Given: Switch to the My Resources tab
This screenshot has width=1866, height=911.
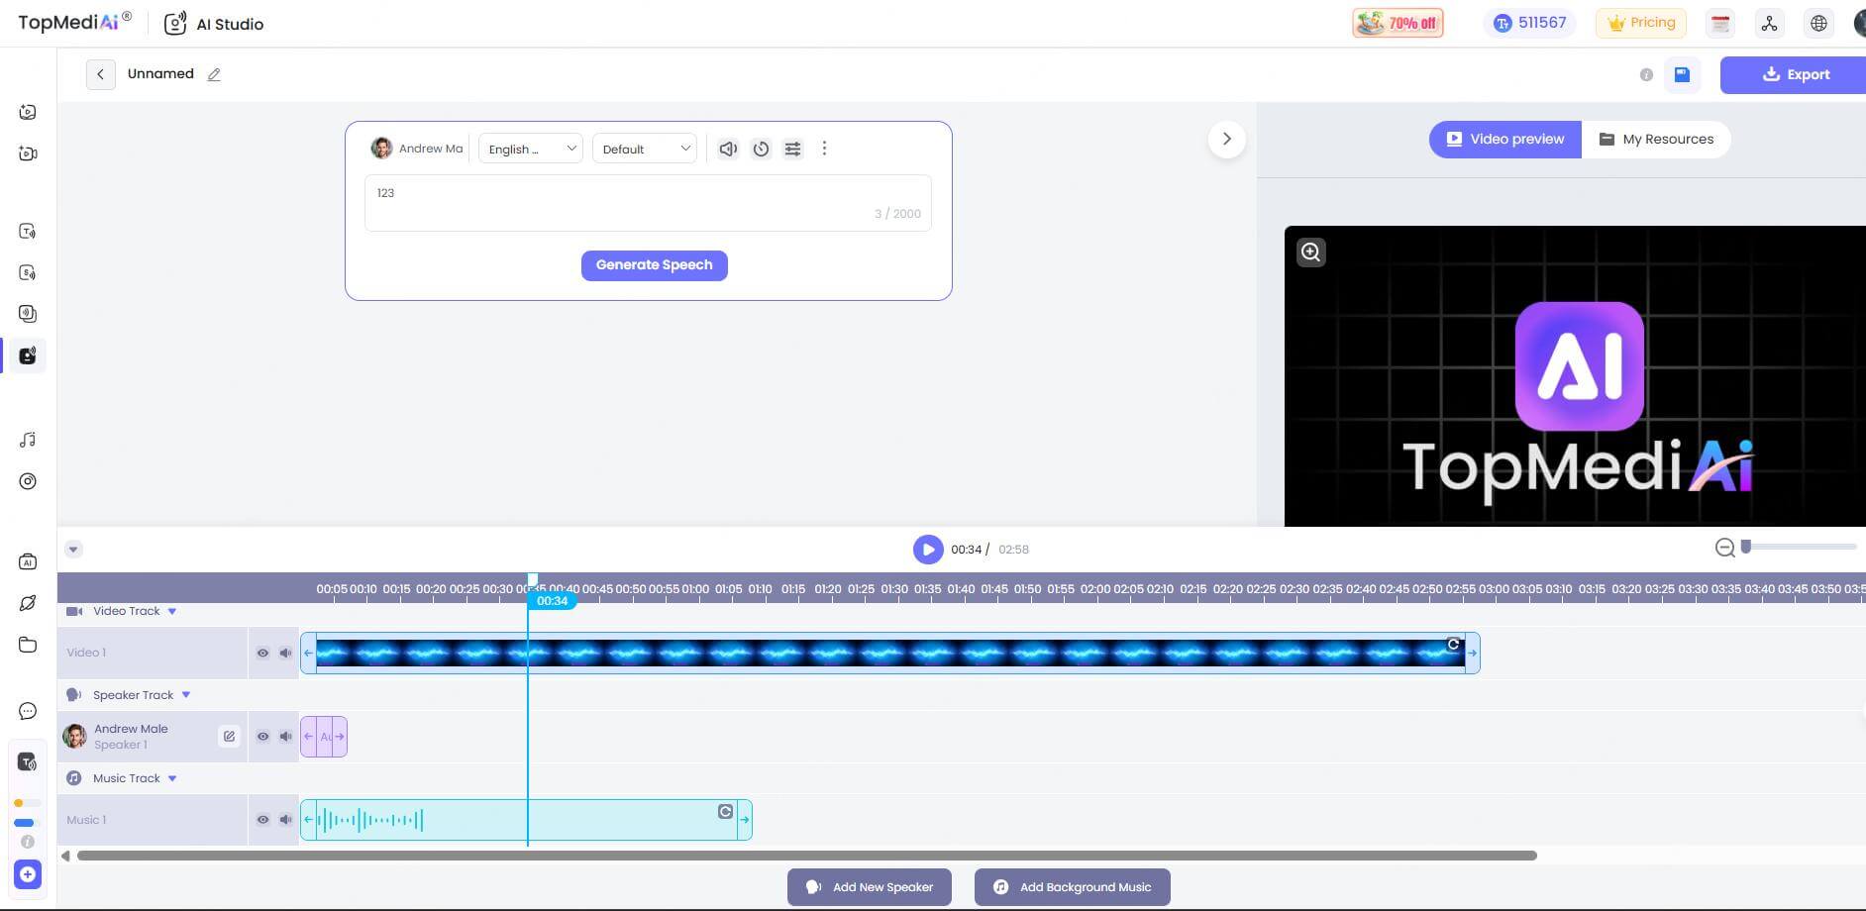Looking at the screenshot, I should (x=1656, y=140).
